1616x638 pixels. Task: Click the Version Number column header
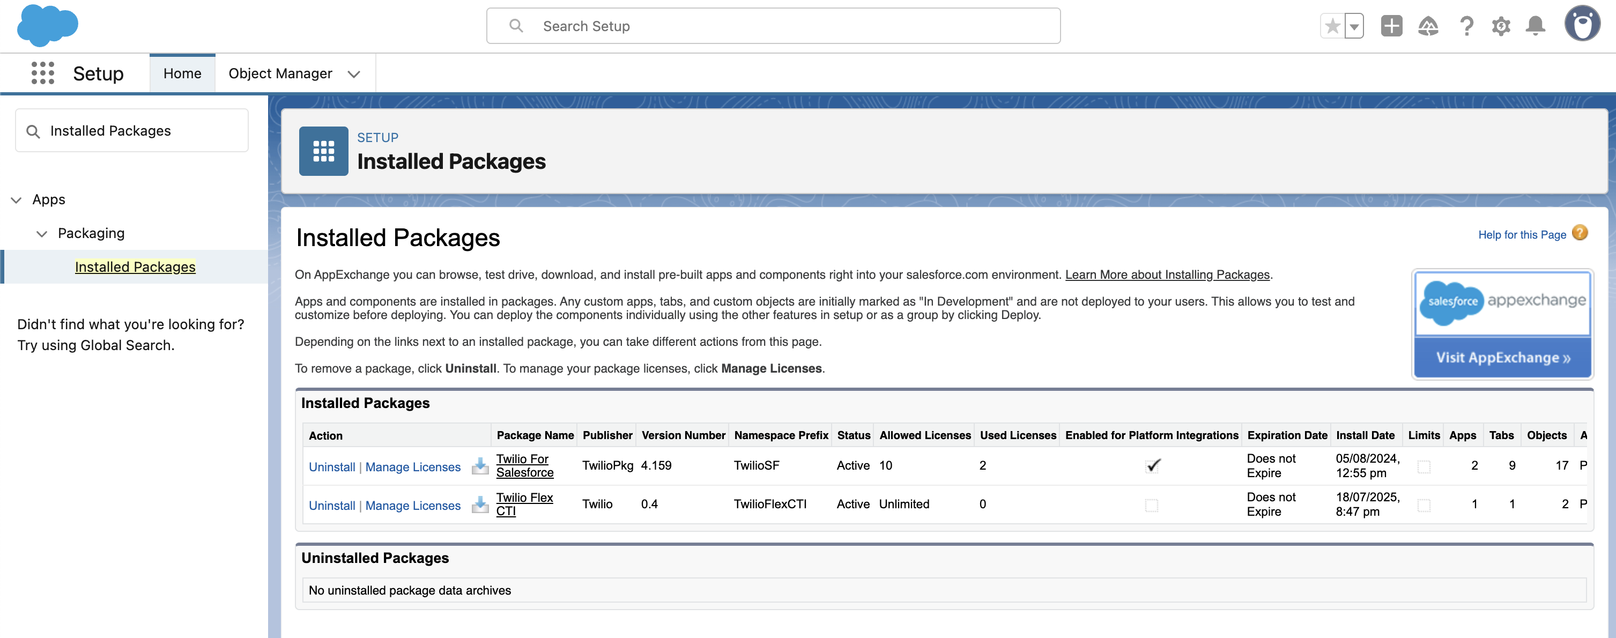click(x=683, y=435)
